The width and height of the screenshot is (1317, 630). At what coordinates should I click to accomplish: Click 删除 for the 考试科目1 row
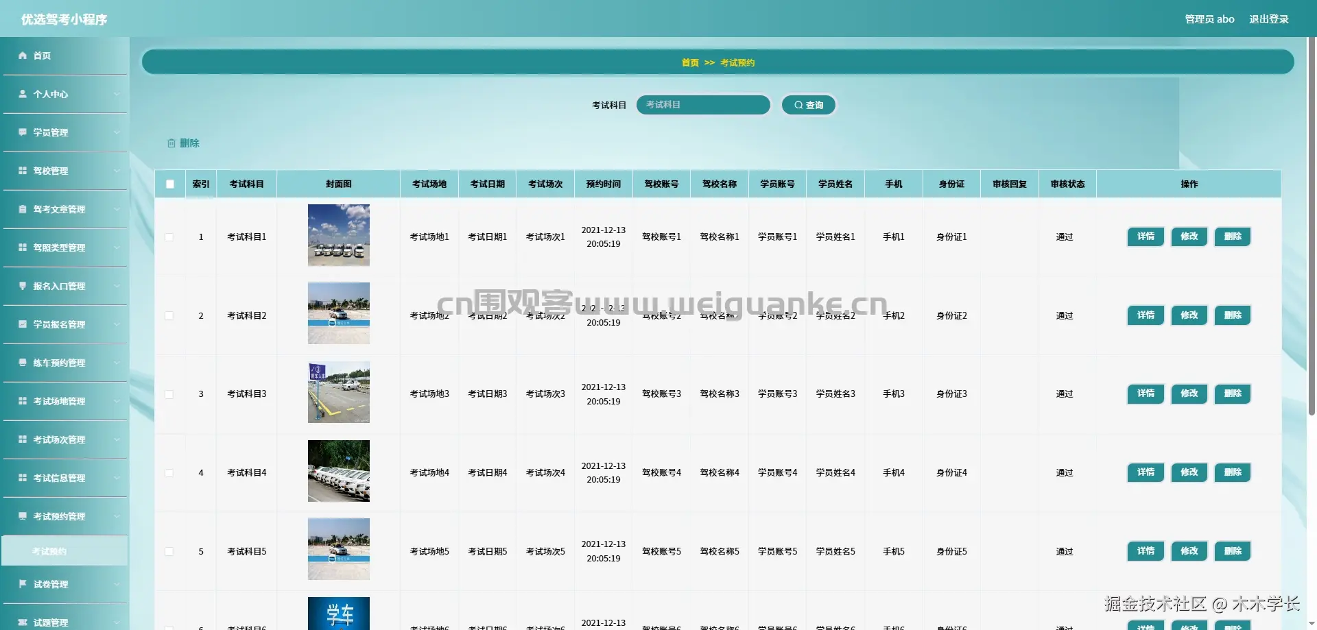(x=1233, y=237)
